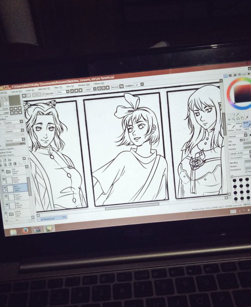This screenshot has height=307, width=251.
Task: Click the New Layer Set folder icon
Action: coord(9,160)
